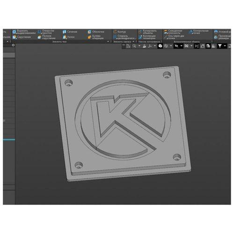Screen dimensions: 234x234
Task: Click the coordinate axes icon in view toolbar
Action: tap(150, 46)
